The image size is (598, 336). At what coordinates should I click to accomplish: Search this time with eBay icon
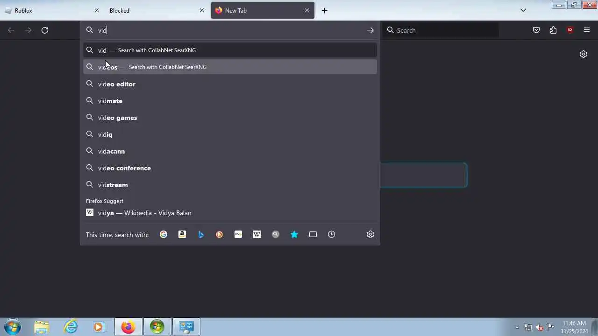[238, 234]
